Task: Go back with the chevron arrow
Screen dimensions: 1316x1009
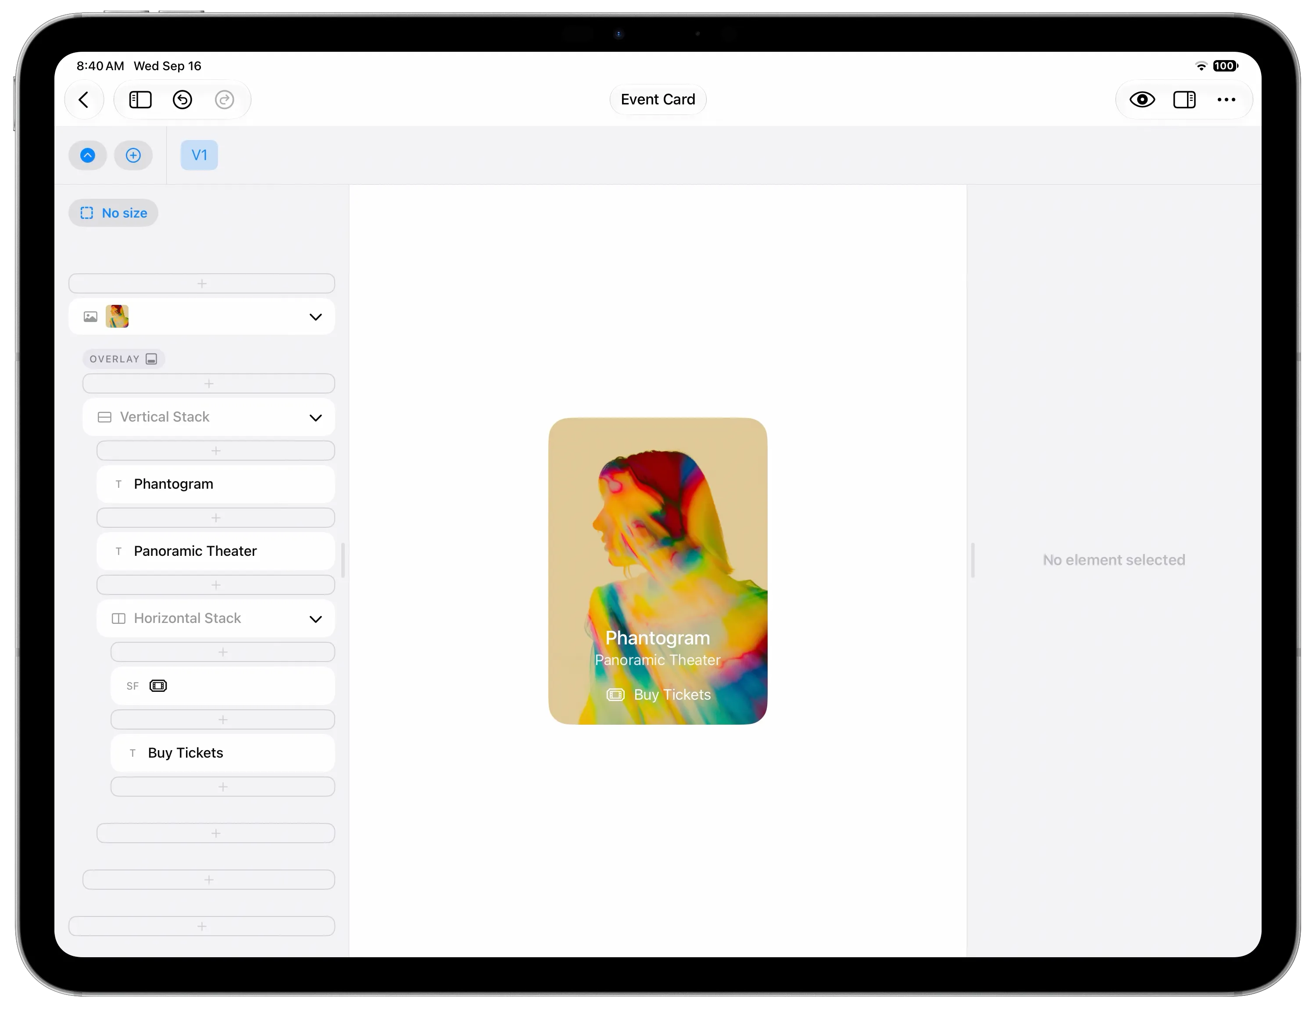Action: coord(84,100)
